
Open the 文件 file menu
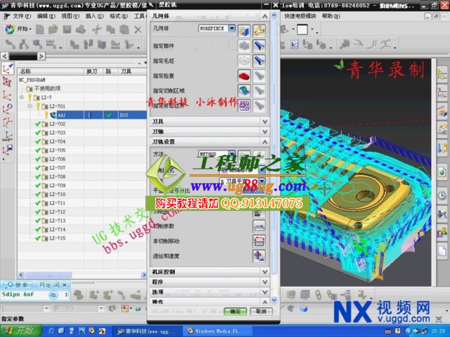(21, 16)
